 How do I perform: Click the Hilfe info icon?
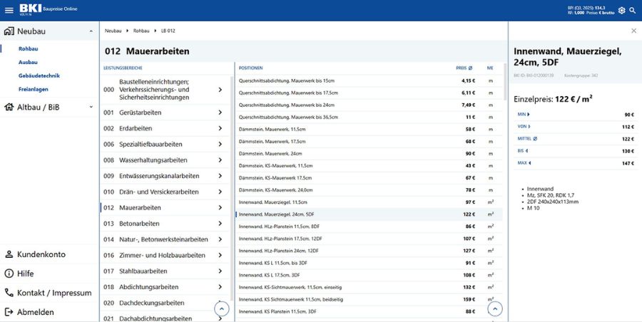click(x=9, y=274)
